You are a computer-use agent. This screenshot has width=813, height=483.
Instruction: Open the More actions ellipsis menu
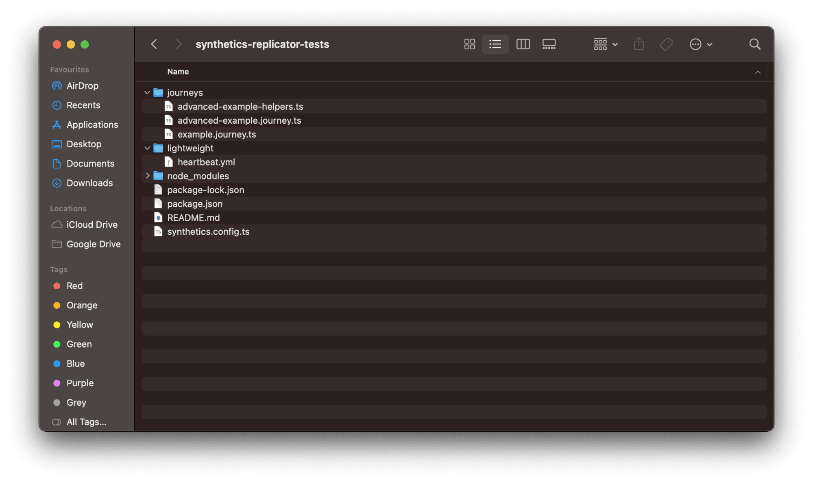point(700,44)
